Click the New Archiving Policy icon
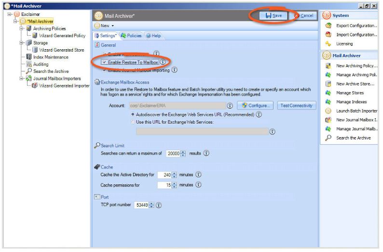383x252 pixels. click(x=328, y=66)
